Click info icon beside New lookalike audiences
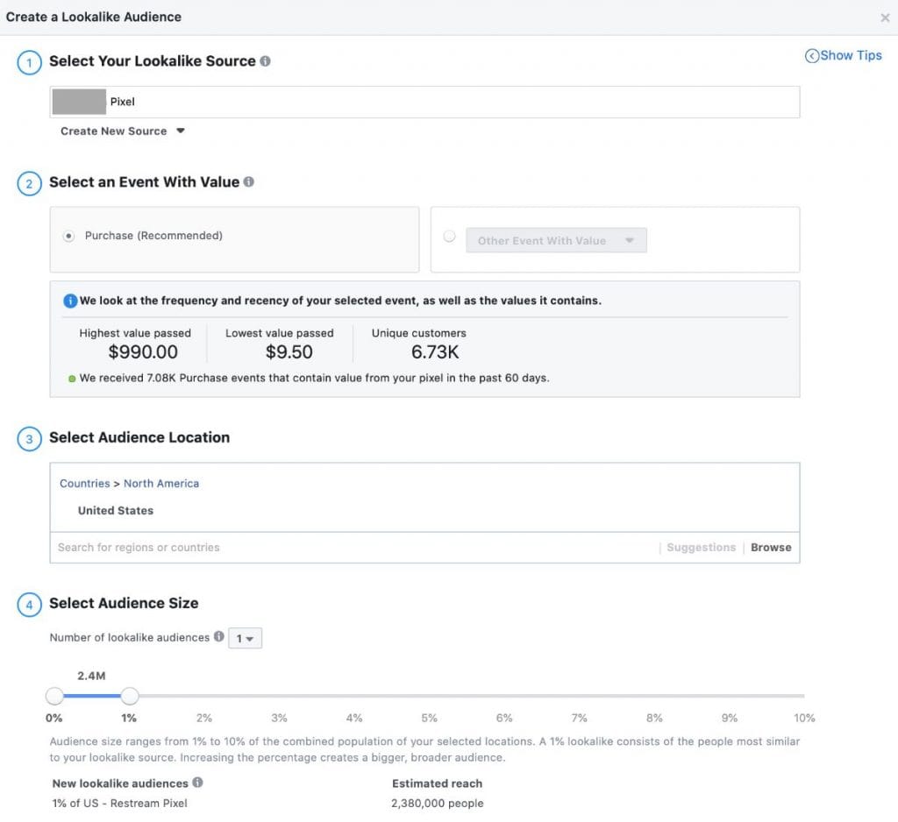 [x=197, y=783]
